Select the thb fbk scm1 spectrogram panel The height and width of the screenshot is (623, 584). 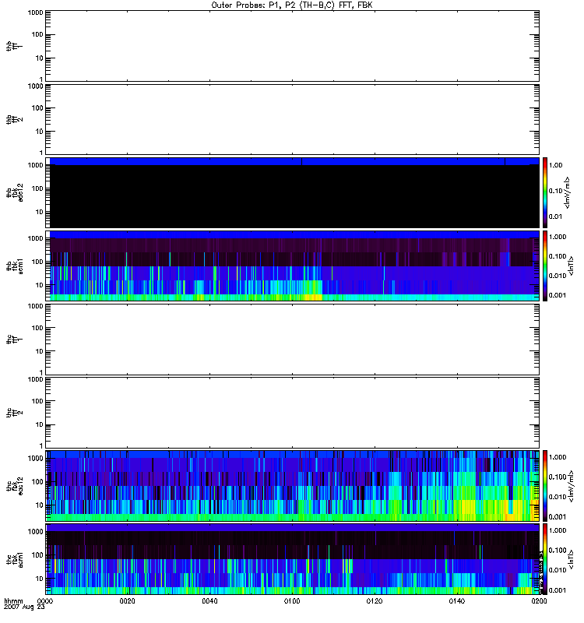coord(292,266)
